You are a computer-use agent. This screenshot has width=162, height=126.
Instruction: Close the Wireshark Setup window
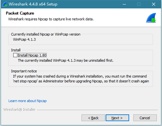click(x=154, y=4)
